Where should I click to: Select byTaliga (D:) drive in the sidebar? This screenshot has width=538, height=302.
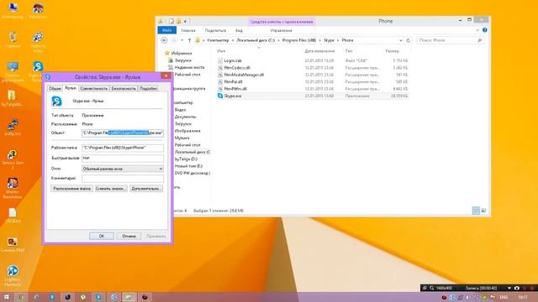pos(186,159)
